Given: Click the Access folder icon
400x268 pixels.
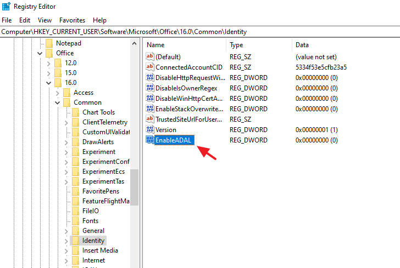Looking at the screenshot, I should tap(66, 93).
